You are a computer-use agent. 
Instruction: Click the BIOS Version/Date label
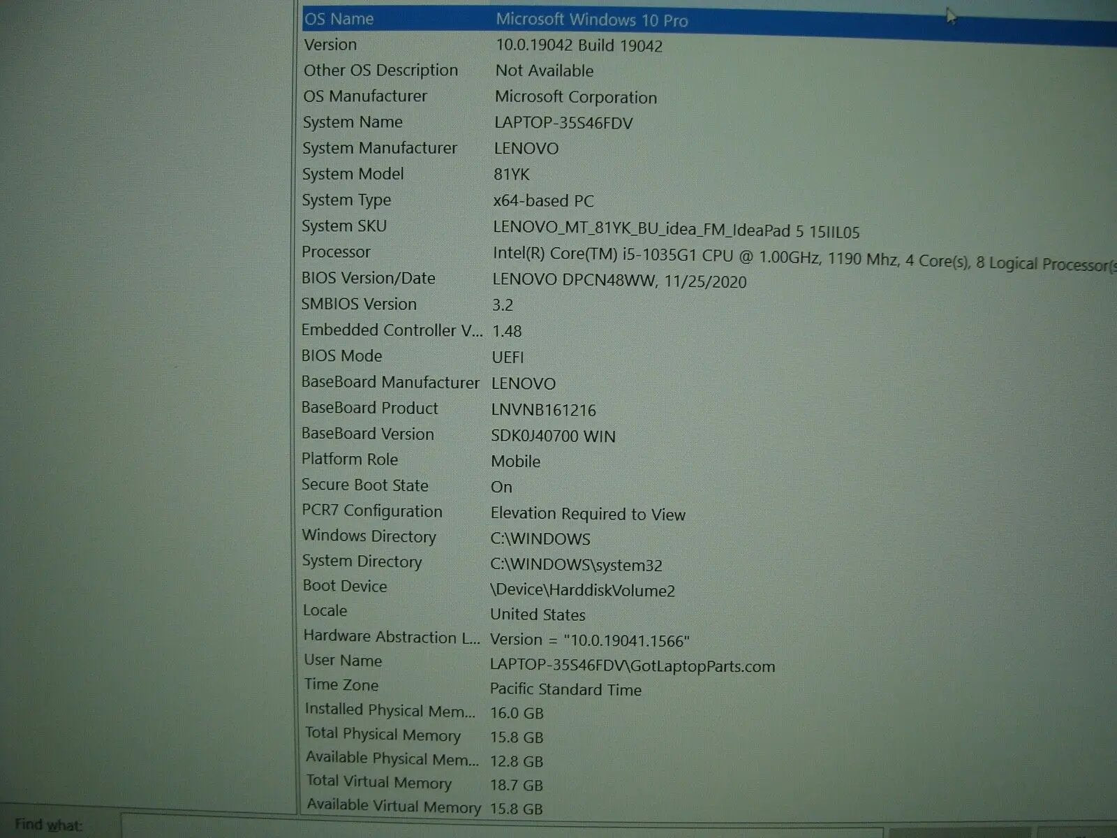tap(368, 278)
